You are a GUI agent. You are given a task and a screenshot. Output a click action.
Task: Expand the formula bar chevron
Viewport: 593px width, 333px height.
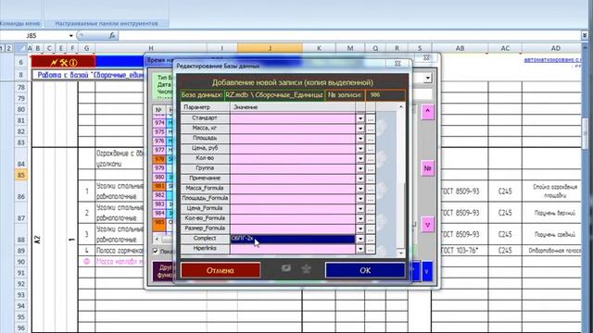coord(585,35)
